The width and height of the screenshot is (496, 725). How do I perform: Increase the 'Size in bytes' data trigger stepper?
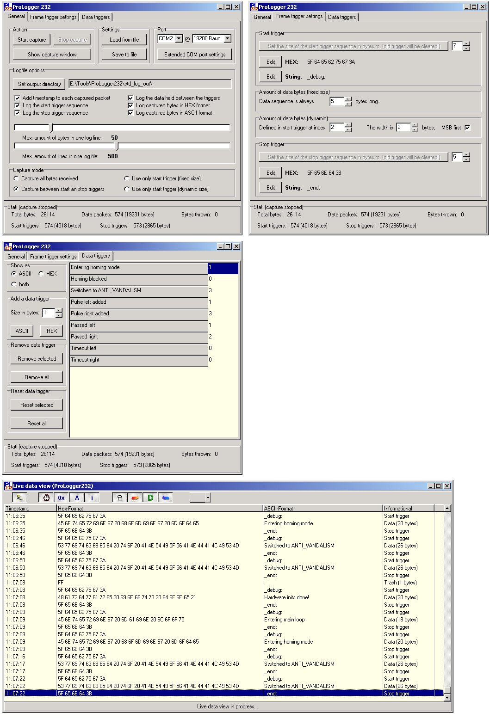coord(59,310)
